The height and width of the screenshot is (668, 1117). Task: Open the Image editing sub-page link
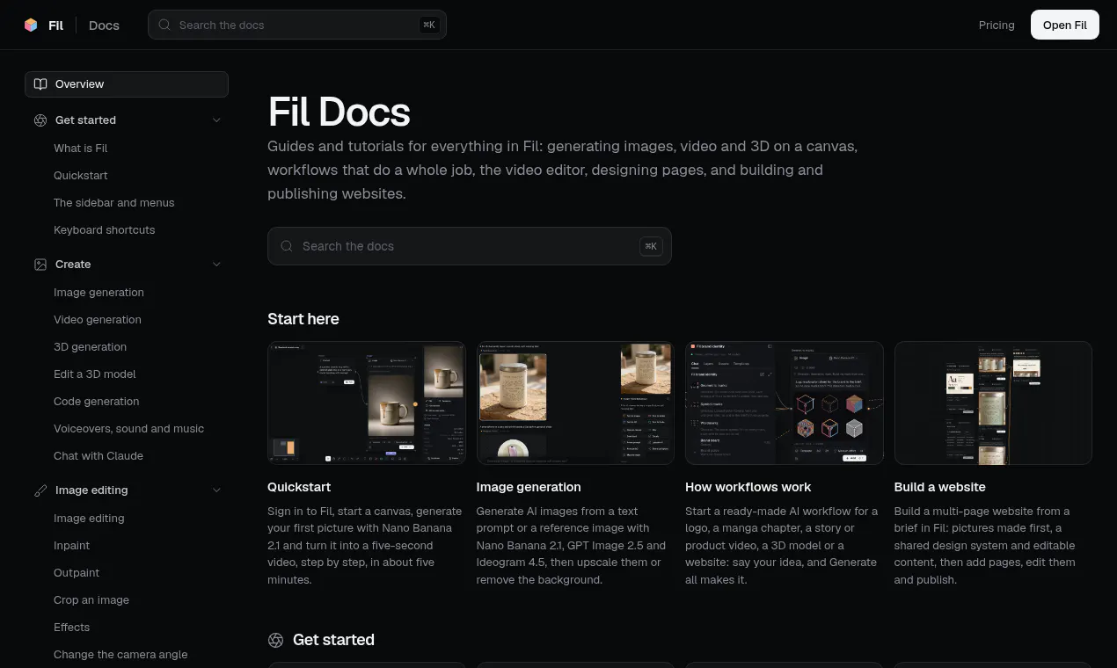89,519
